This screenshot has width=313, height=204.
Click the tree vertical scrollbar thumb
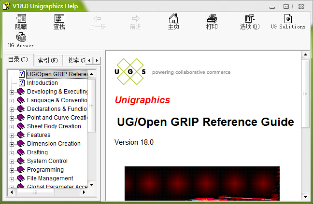click(92, 106)
